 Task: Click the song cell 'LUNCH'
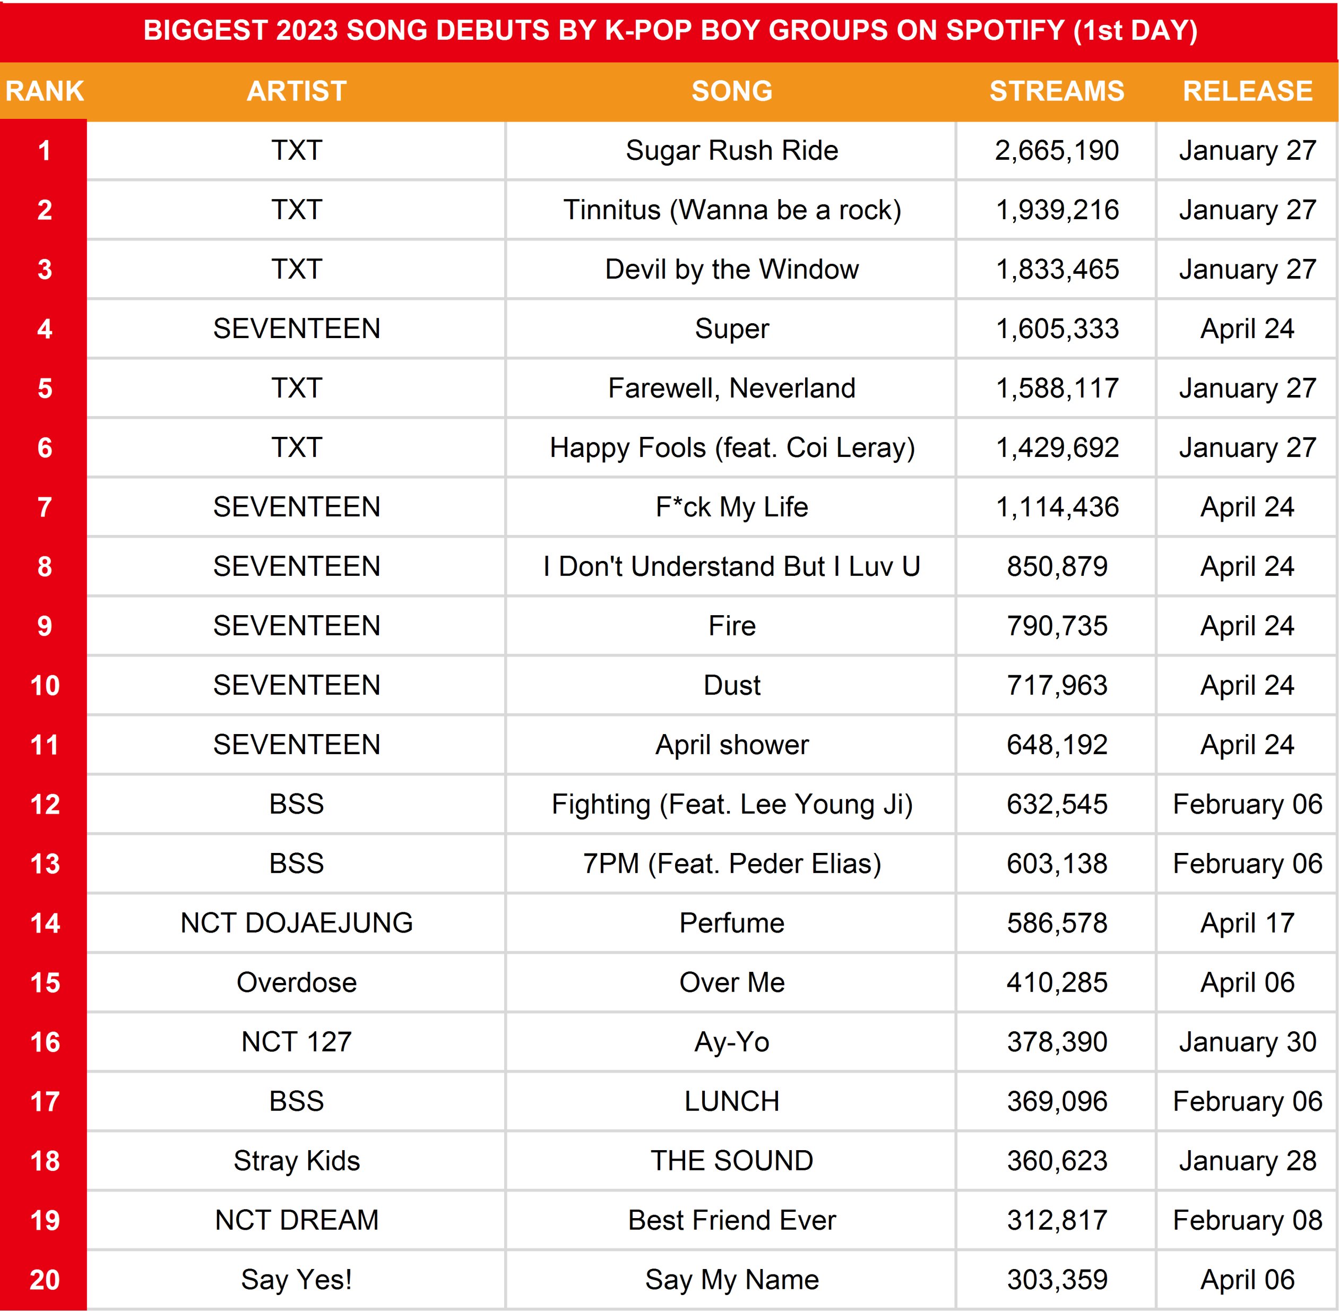pyautogui.click(x=732, y=1102)
